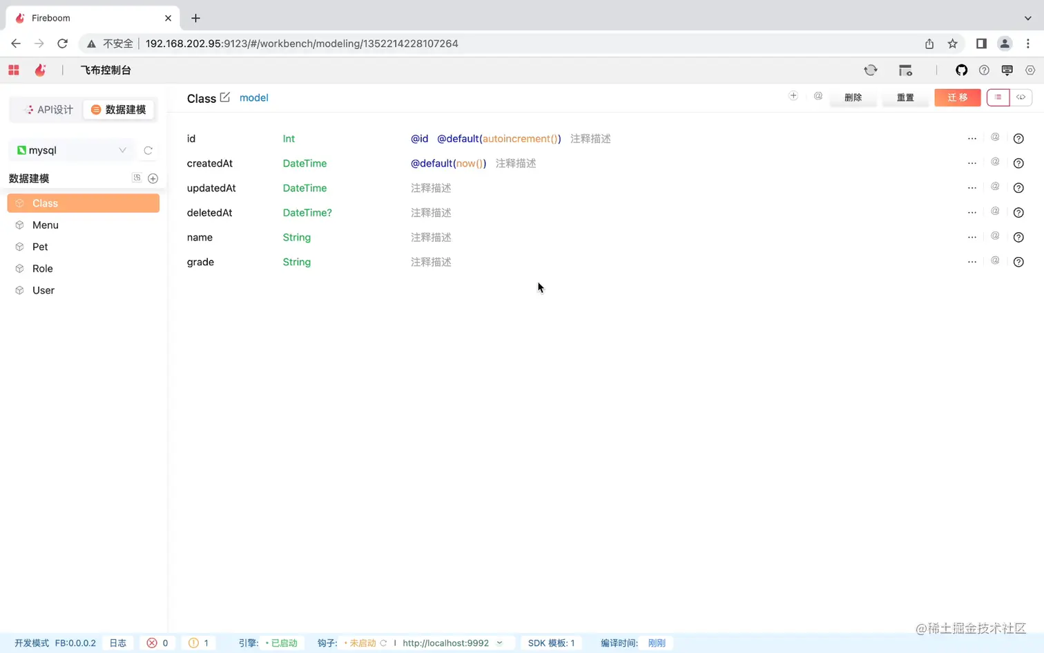The width and height of the screenshot is (1044, 653).
Task: Open a new browser tab
Action: (x=195, y=18)
